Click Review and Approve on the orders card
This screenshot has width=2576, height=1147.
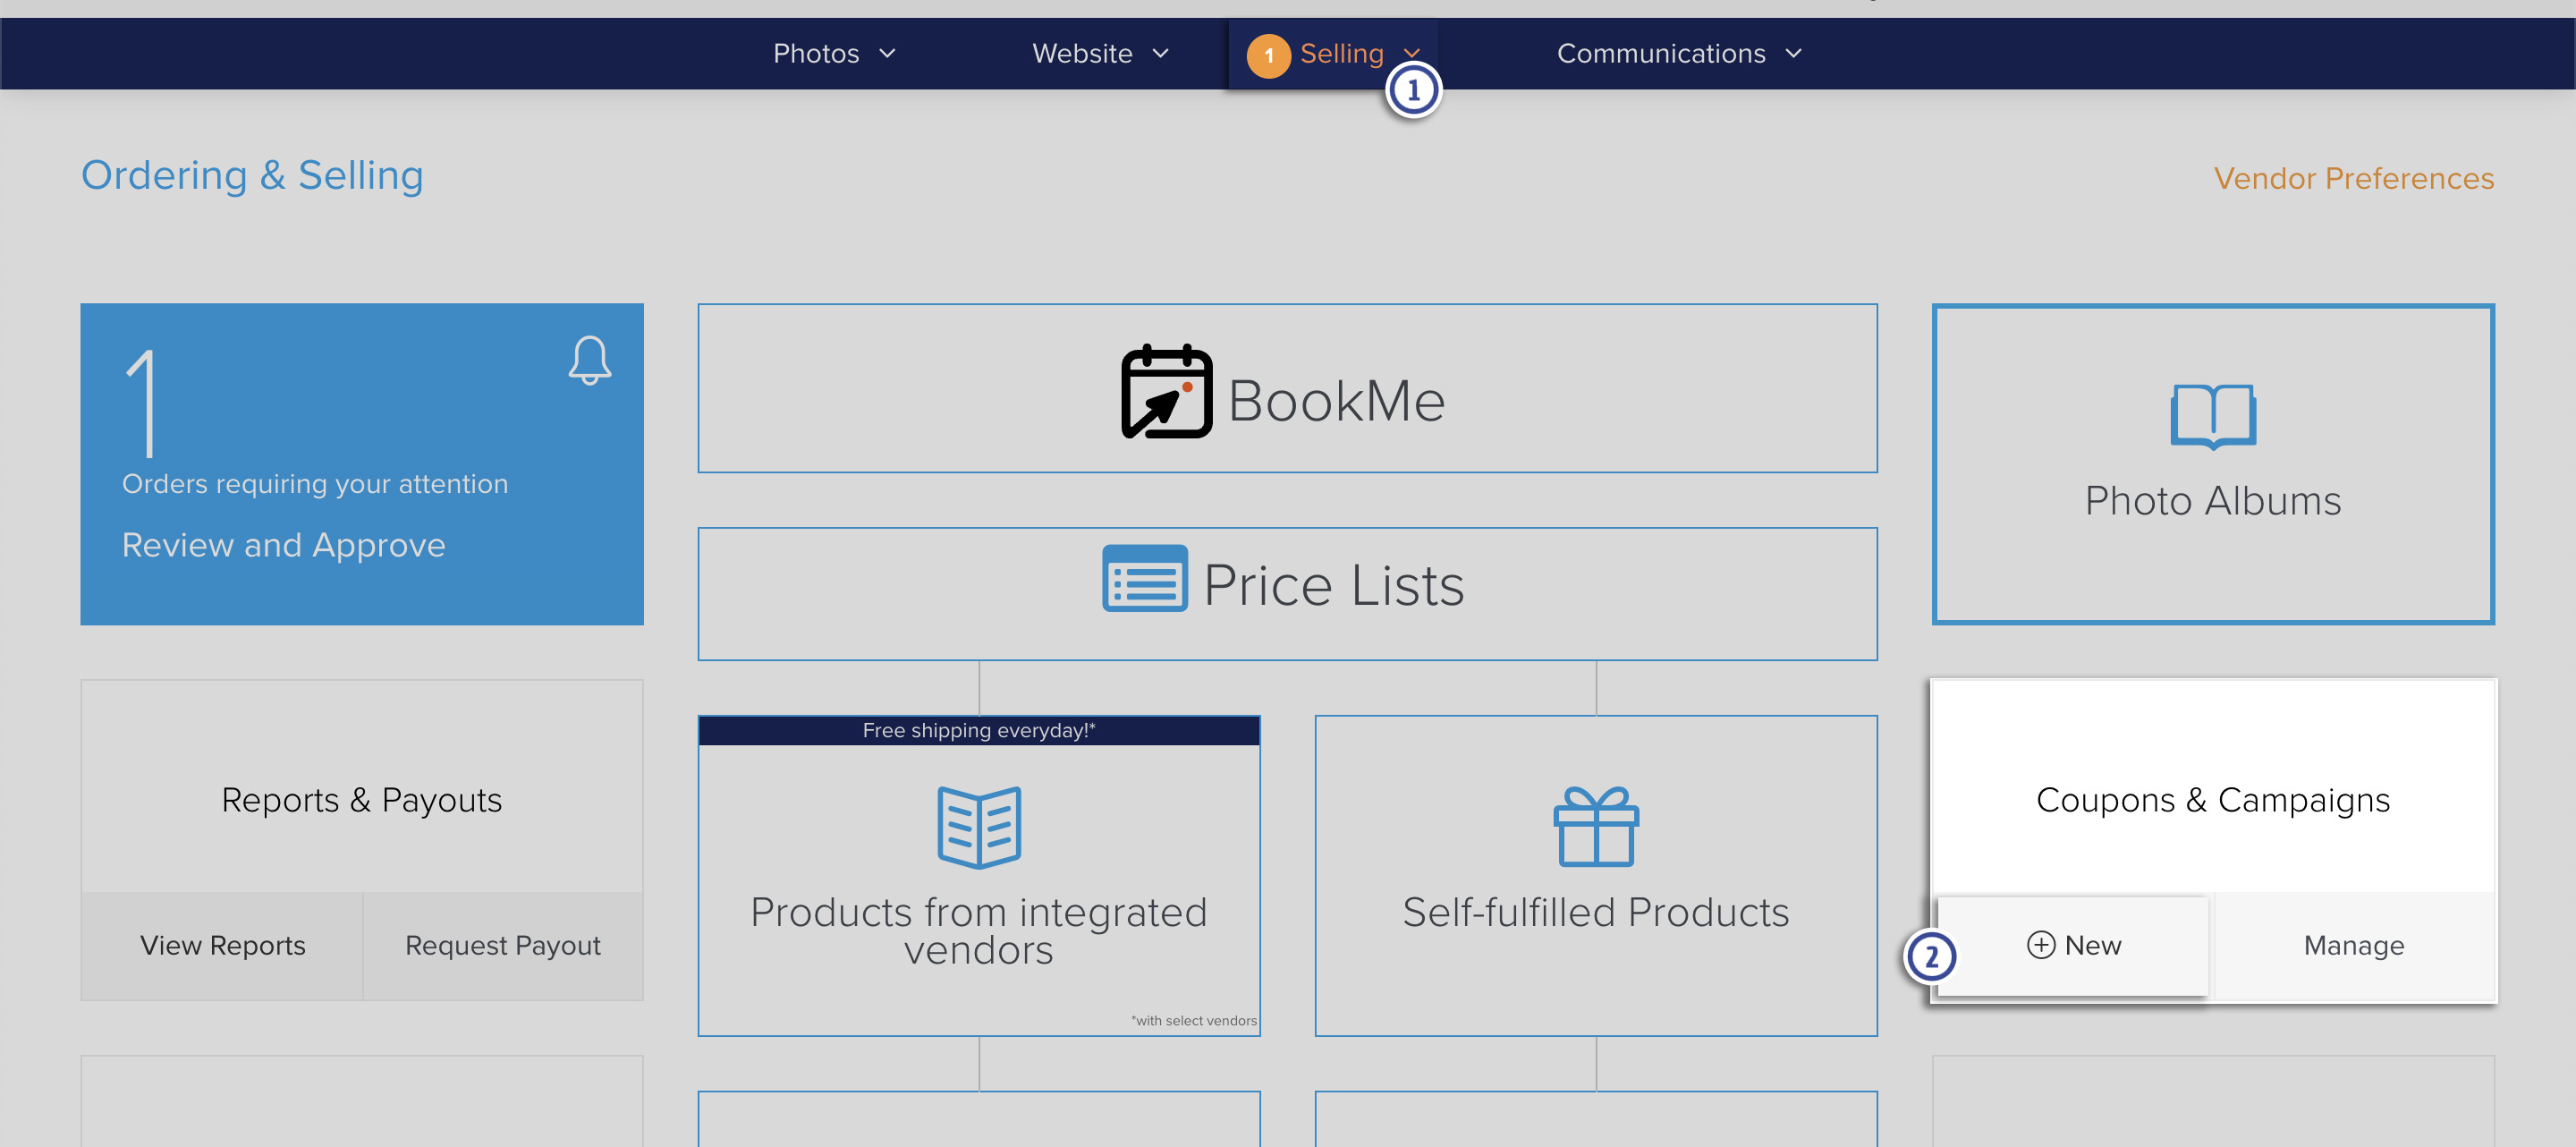click(x=283, y=544)
